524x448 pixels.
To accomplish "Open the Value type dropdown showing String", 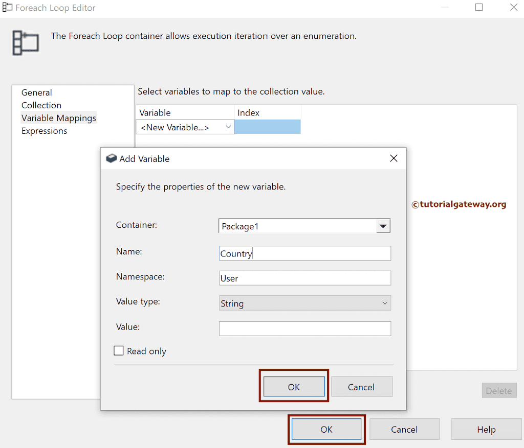I will tap(385, 303).
